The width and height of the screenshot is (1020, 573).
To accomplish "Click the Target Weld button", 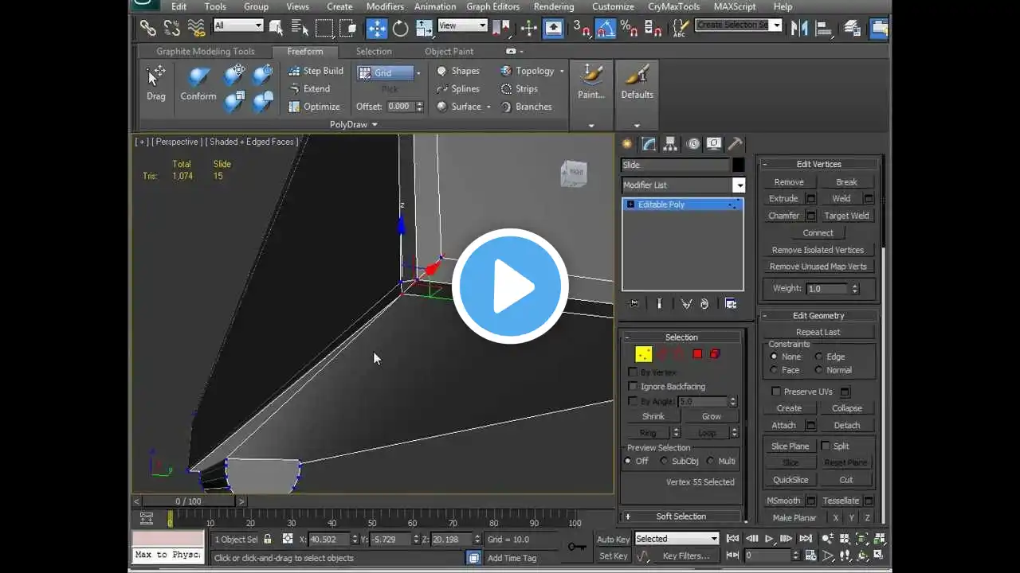I will (846, 216).
